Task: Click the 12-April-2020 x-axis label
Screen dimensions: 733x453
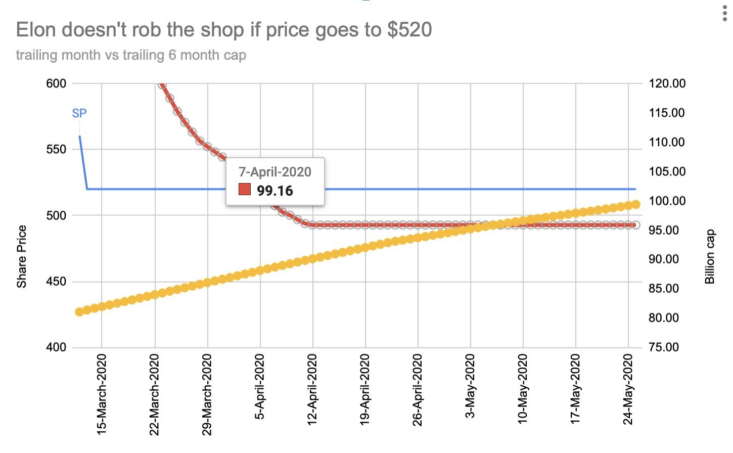Action: pyautogui.click(x=312, y=389)
